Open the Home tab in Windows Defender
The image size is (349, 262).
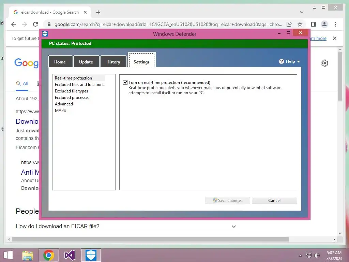(x=60, y=62)
